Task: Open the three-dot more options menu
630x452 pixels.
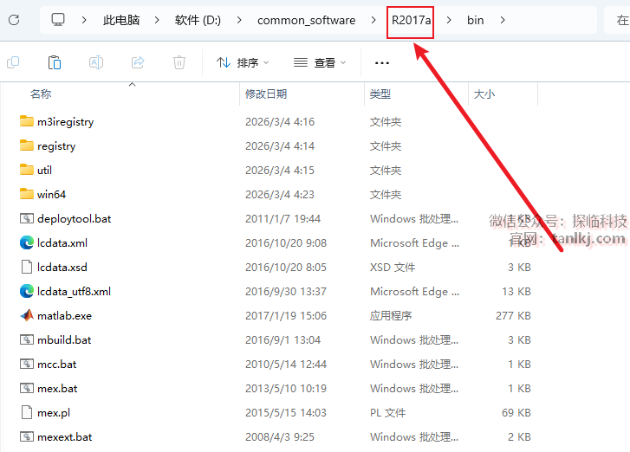Action: pyautogui.click(x=382, y=62)
